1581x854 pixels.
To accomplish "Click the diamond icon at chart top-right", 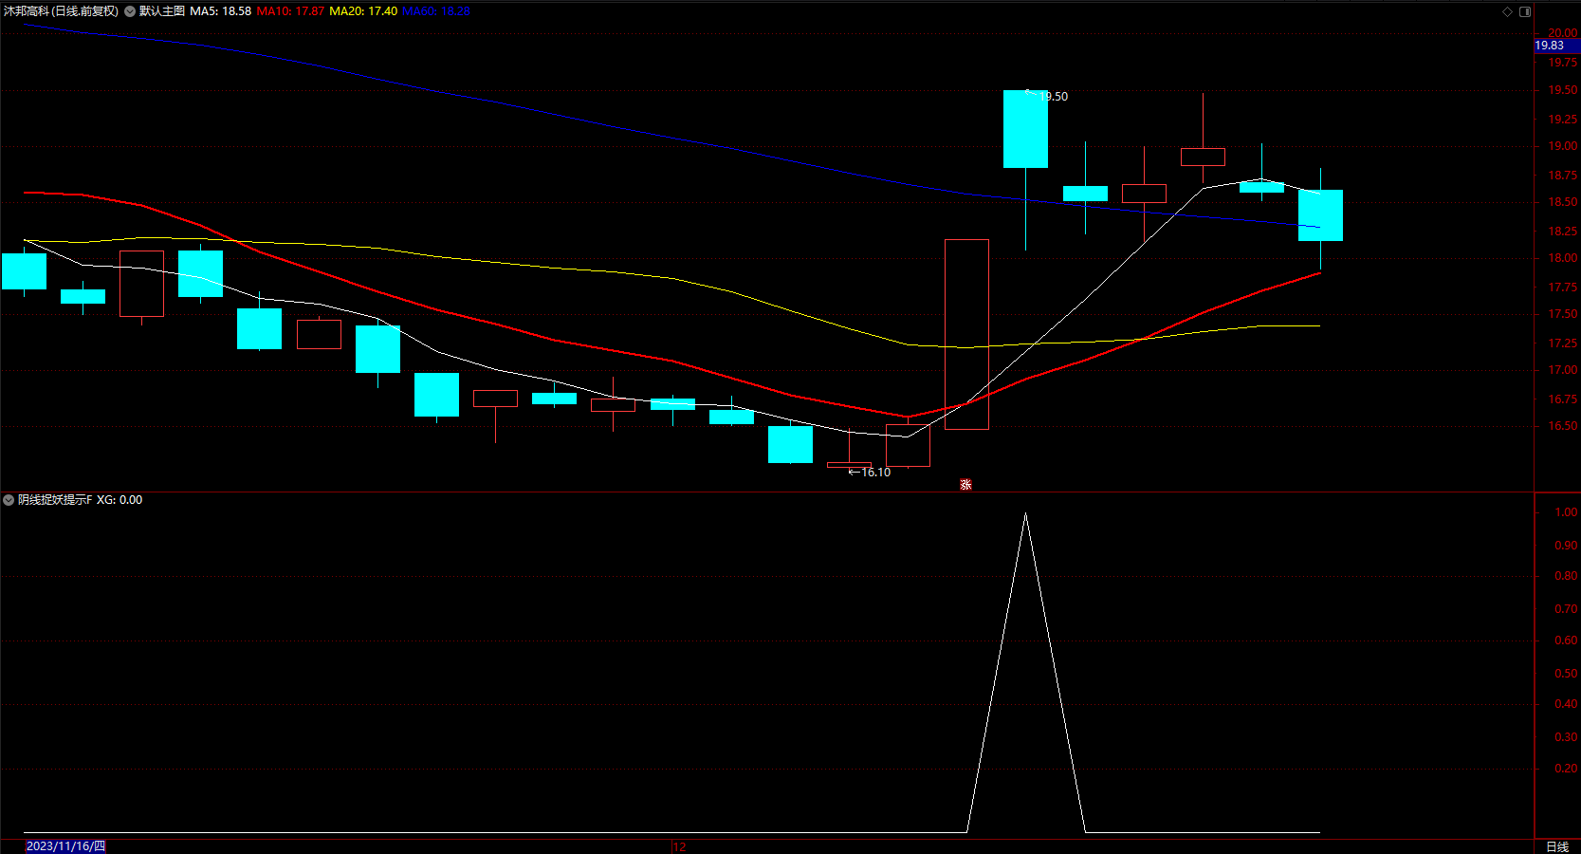I will (1507, 11).
